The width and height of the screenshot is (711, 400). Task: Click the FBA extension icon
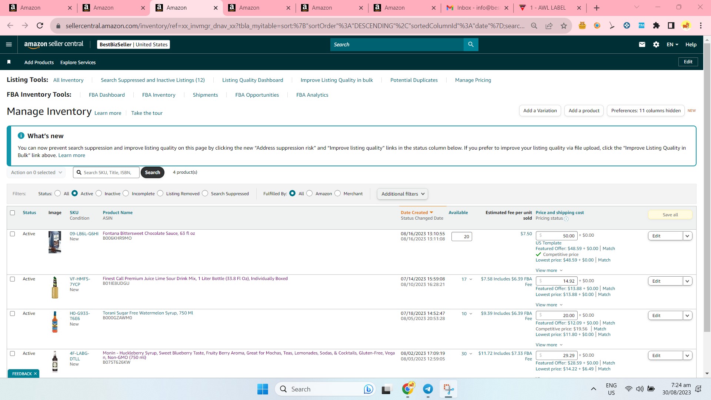click(641, 26)
